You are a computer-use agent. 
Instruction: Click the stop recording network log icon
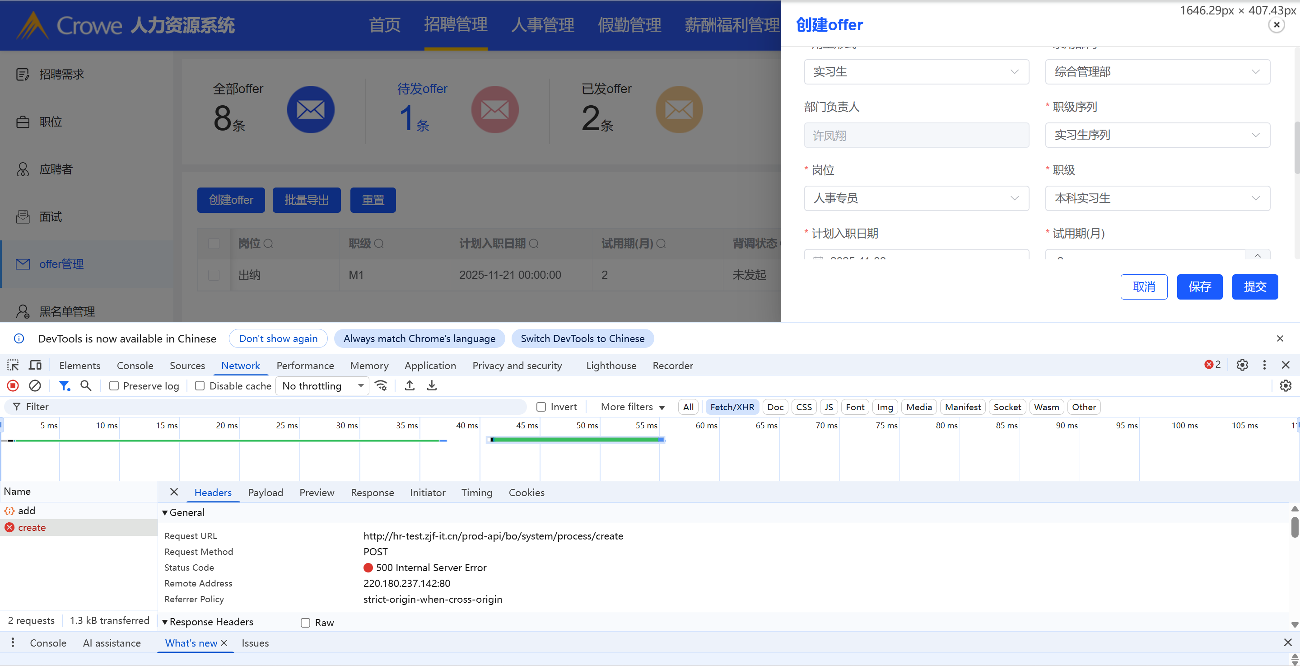[x=13, y=386]
